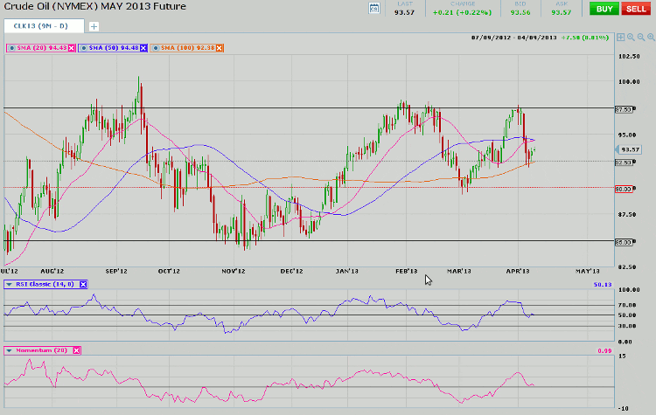Click the crosshair icon above price axis
This screenshot has height=415, width=656.
pyautogui.click(x=619, y=38)
